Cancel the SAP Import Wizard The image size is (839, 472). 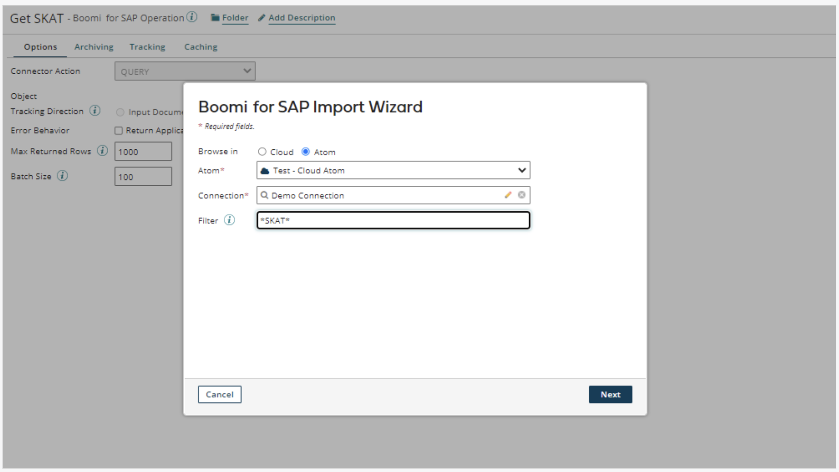pyautogui.click(x=220, y=394)
